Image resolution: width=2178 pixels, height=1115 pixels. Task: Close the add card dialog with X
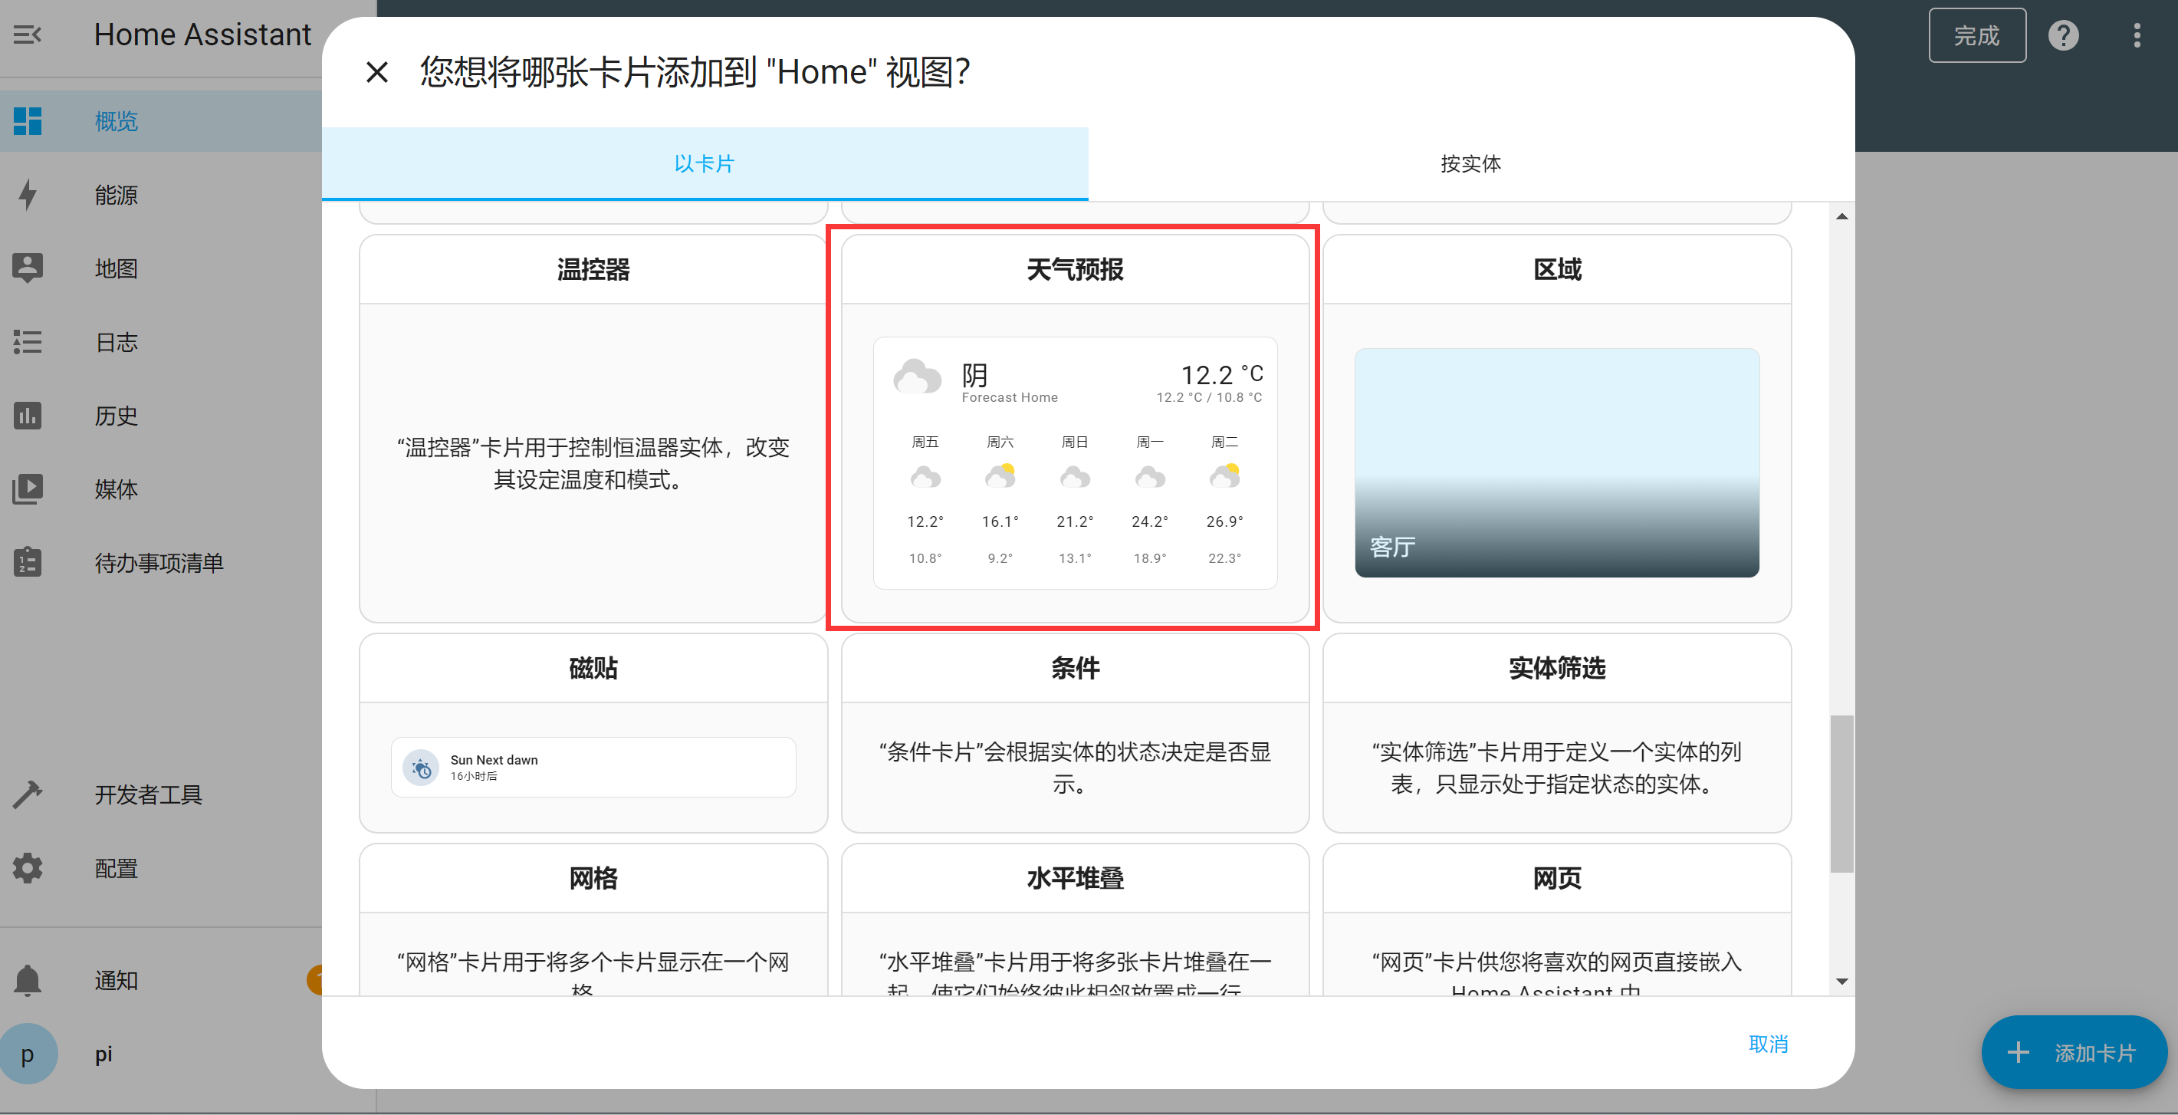(x=377, y=72)
